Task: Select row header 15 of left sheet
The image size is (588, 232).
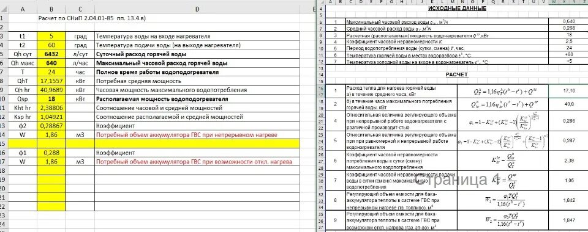Action: coord(4,144)
